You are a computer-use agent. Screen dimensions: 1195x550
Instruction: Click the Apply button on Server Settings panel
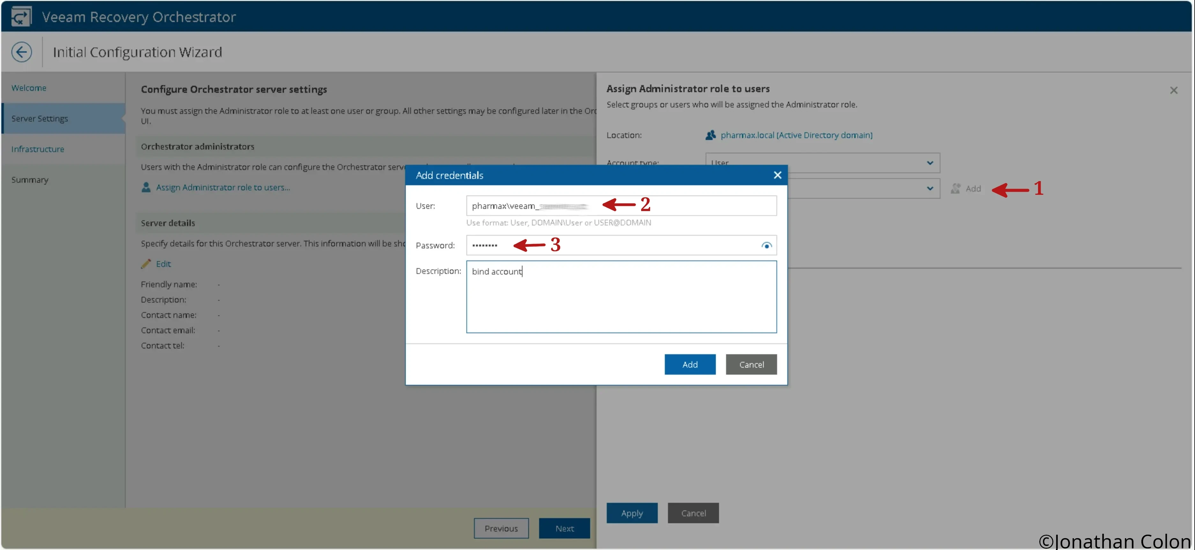[632, 513]
